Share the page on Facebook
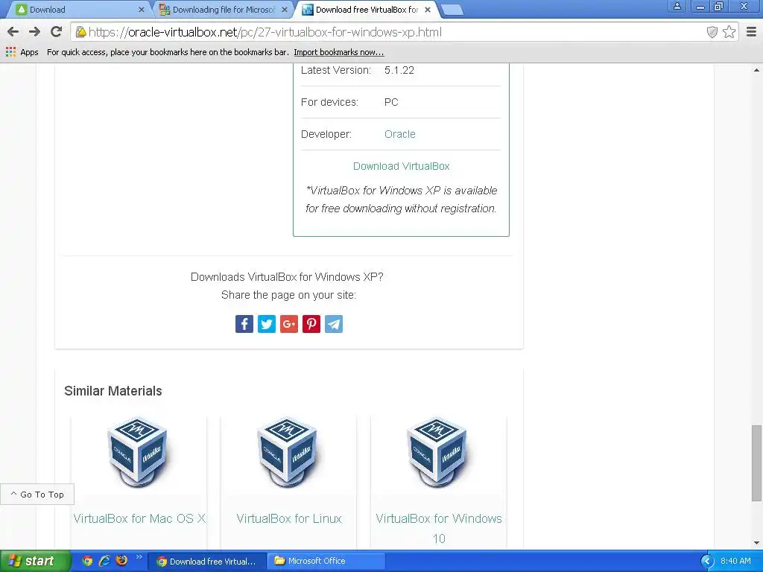Viewport: 763px width, 572px height. click(244, 324)
